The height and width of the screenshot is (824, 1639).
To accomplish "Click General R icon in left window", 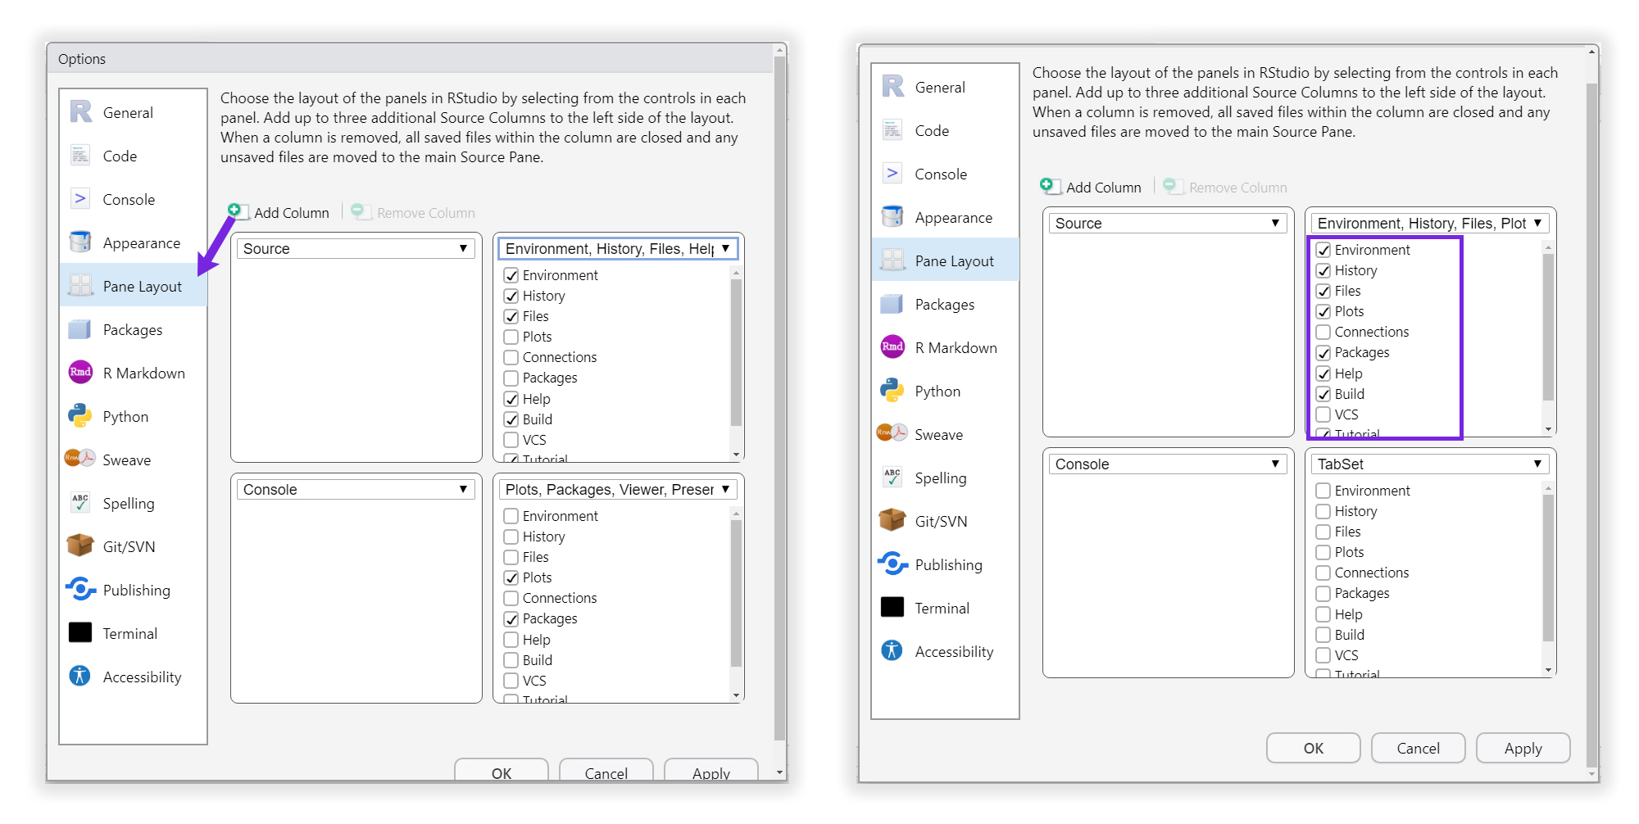I will coord(80,111).
